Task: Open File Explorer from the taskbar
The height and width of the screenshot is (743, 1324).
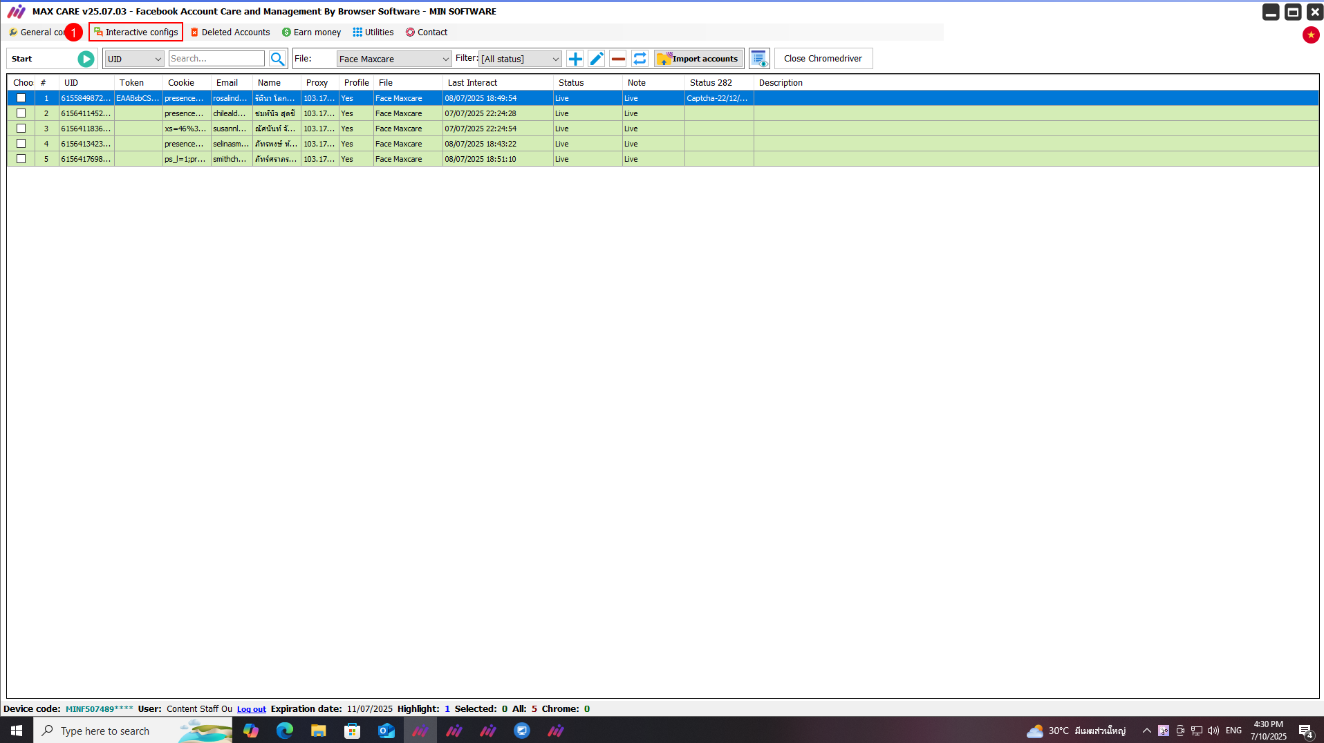Action: point(318,731)
